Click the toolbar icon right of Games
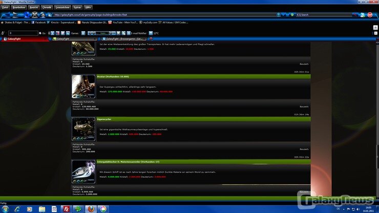This screenshot has width=379, height=213. 83,33
